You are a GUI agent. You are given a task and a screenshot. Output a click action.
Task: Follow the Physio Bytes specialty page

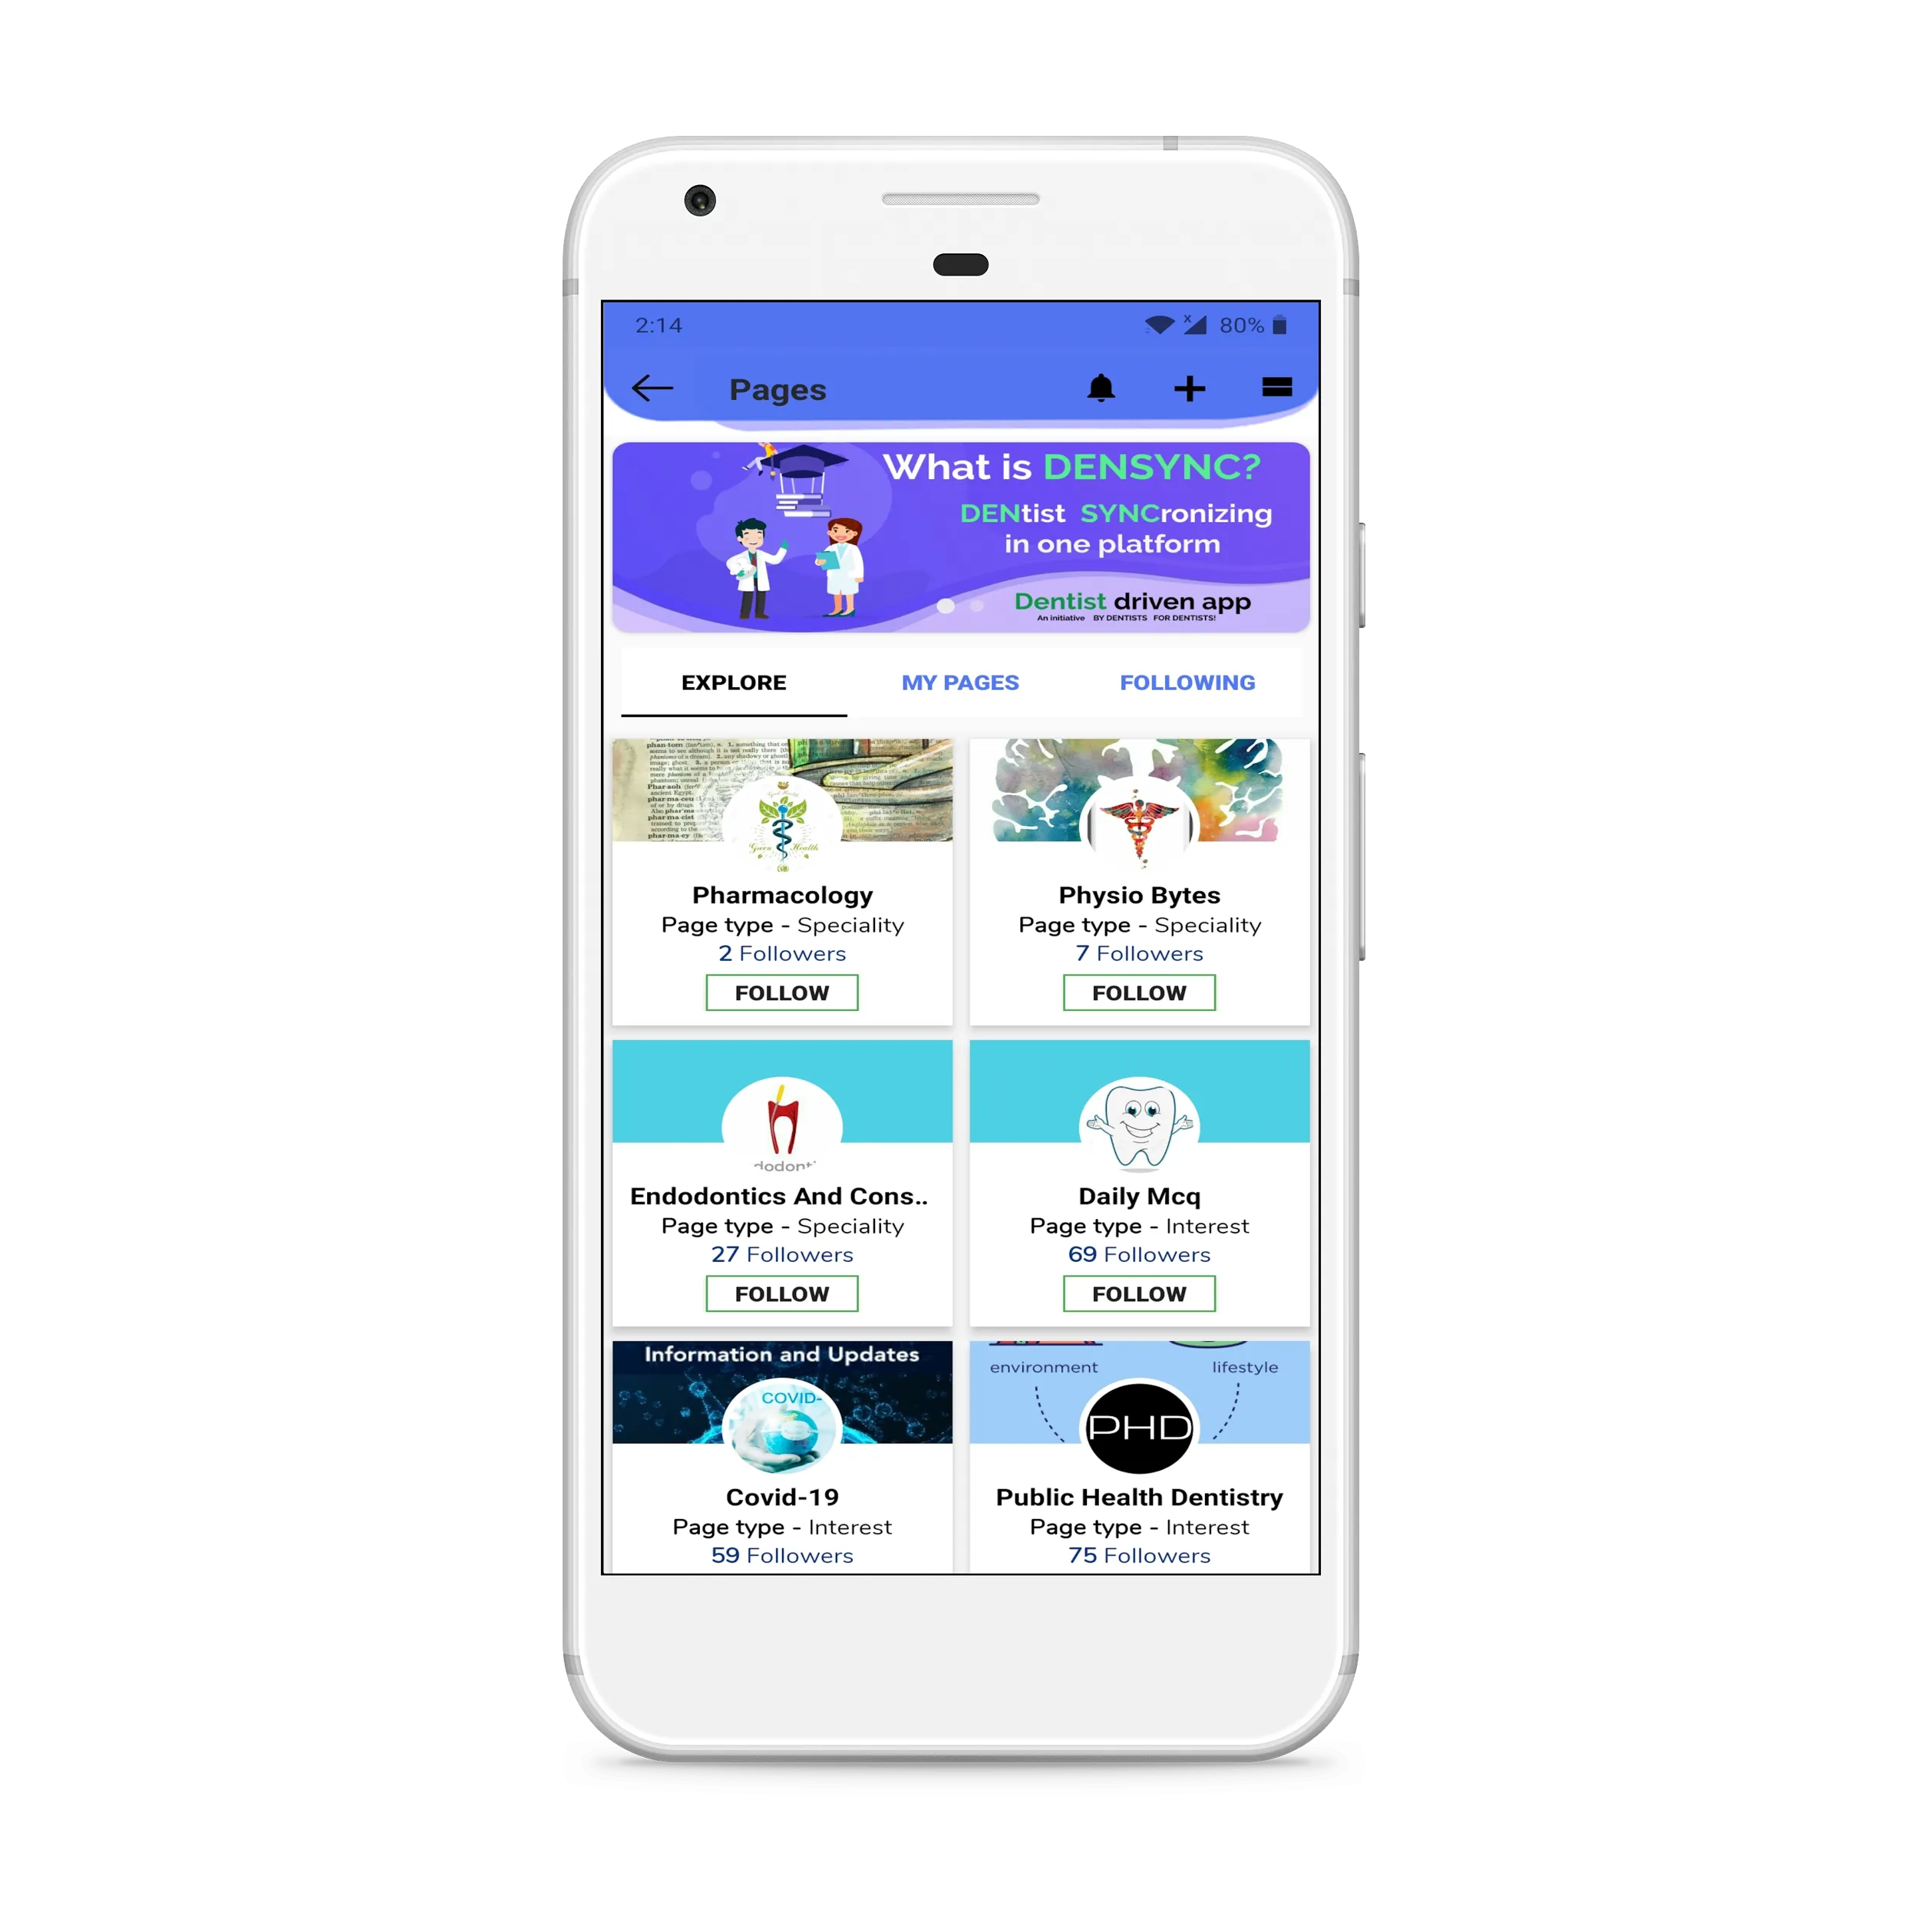[1137, 992]
